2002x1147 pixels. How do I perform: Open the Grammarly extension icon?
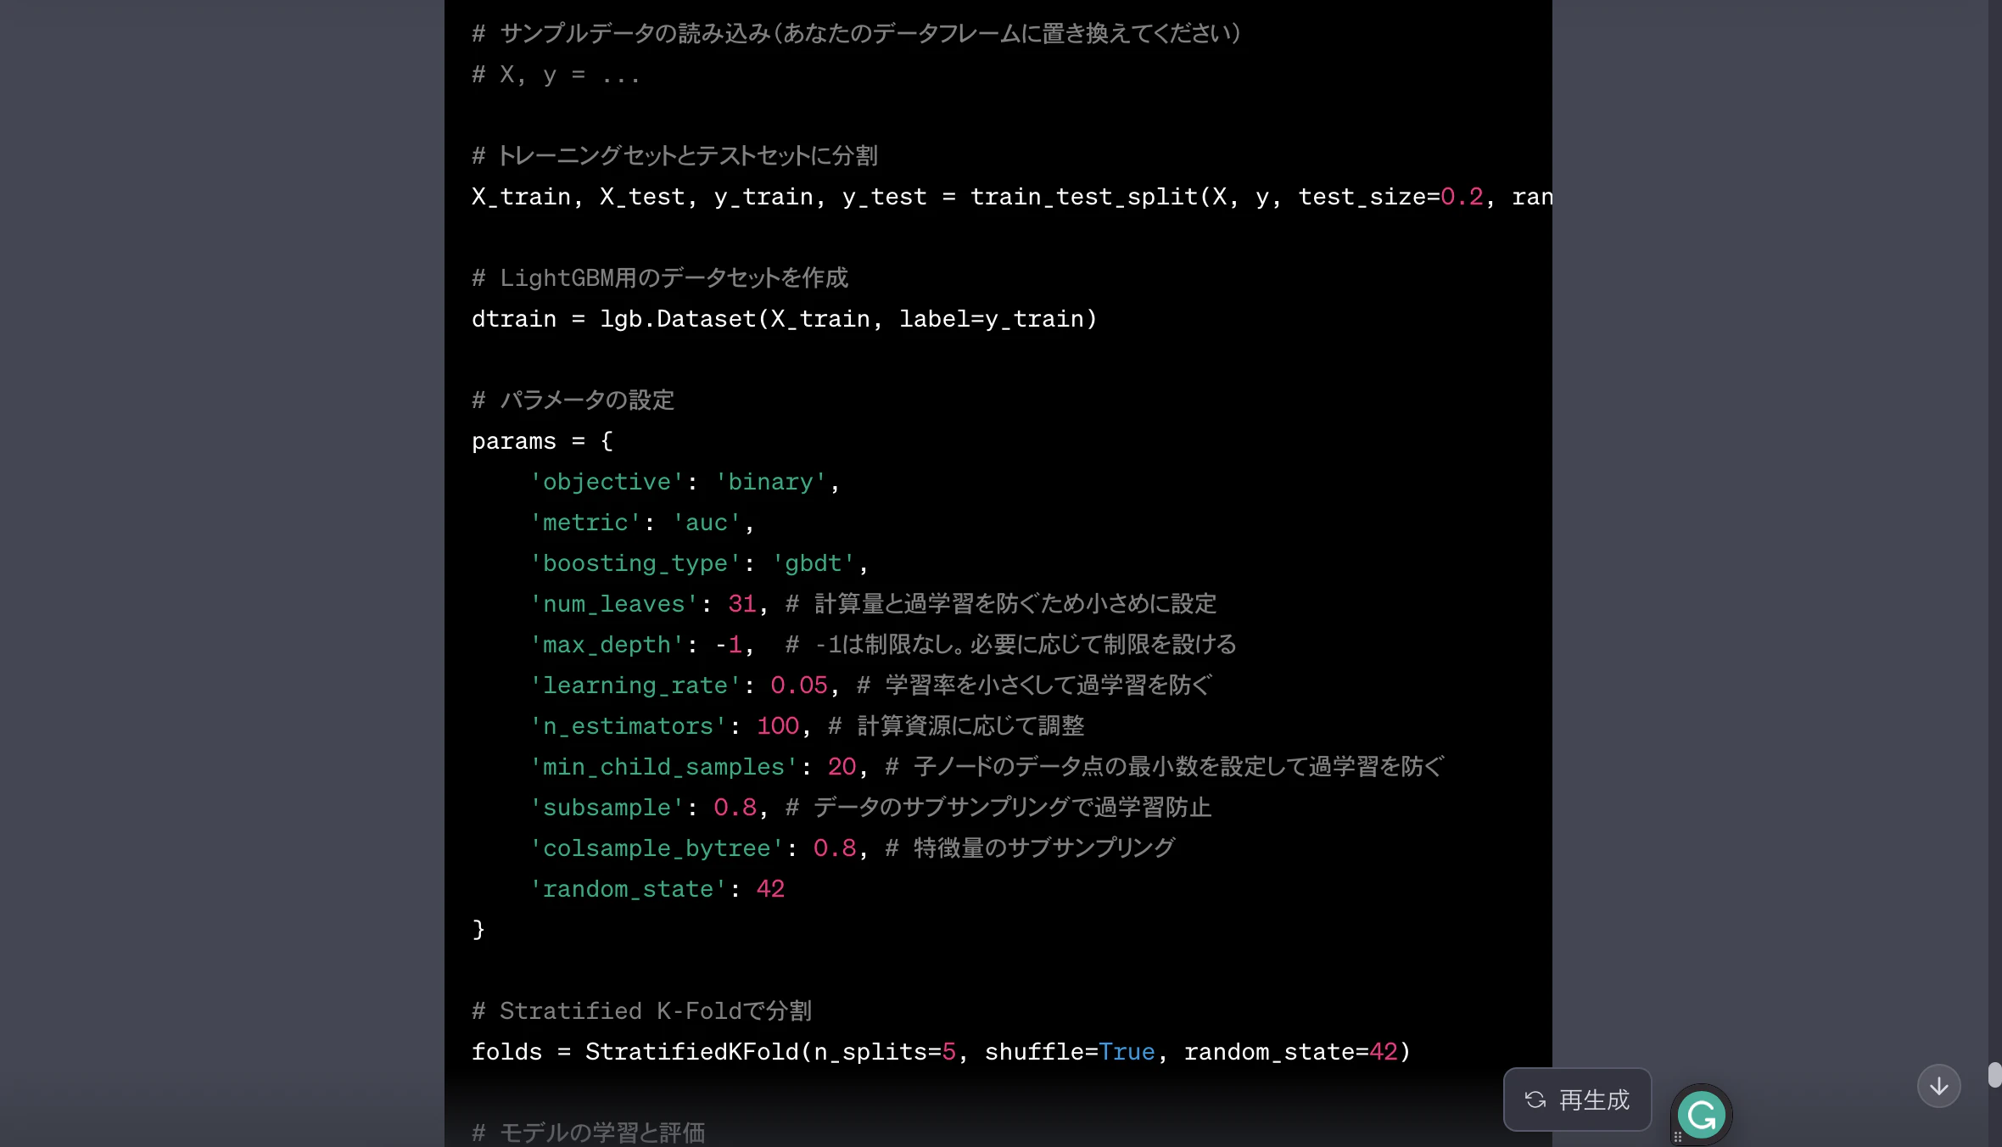(1701, 1115)
